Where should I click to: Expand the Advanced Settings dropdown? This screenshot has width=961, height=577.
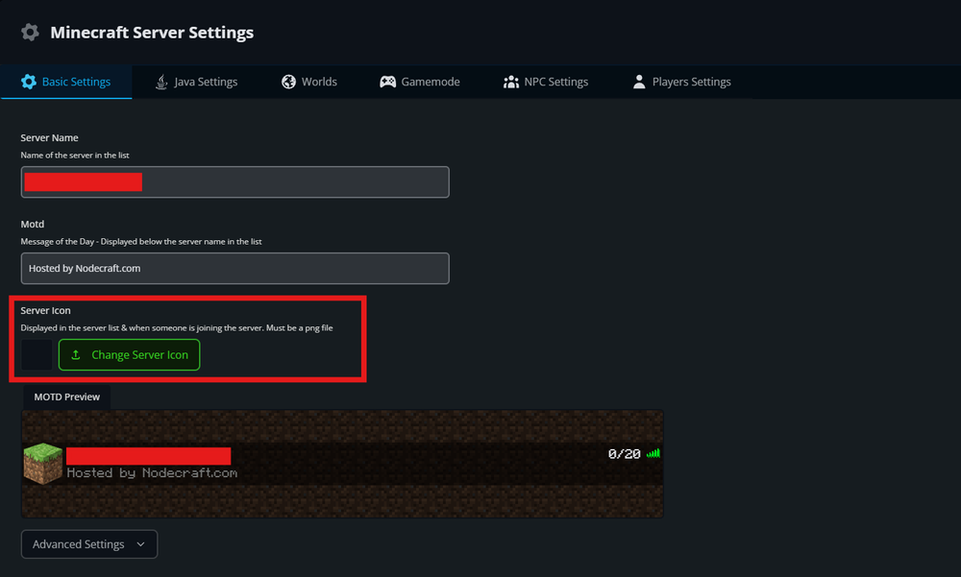[x=88, y=544]
